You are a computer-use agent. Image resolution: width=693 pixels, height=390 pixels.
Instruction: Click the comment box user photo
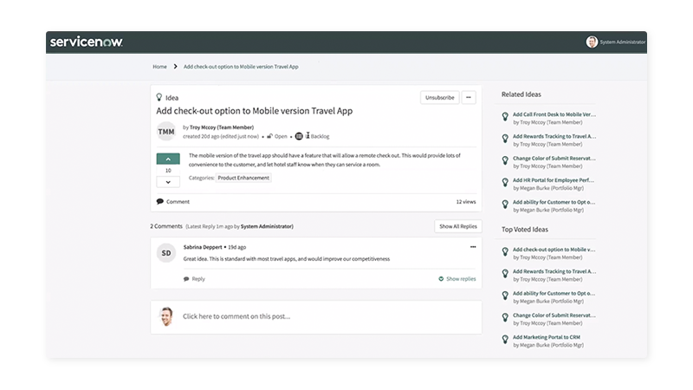(166, 316)
